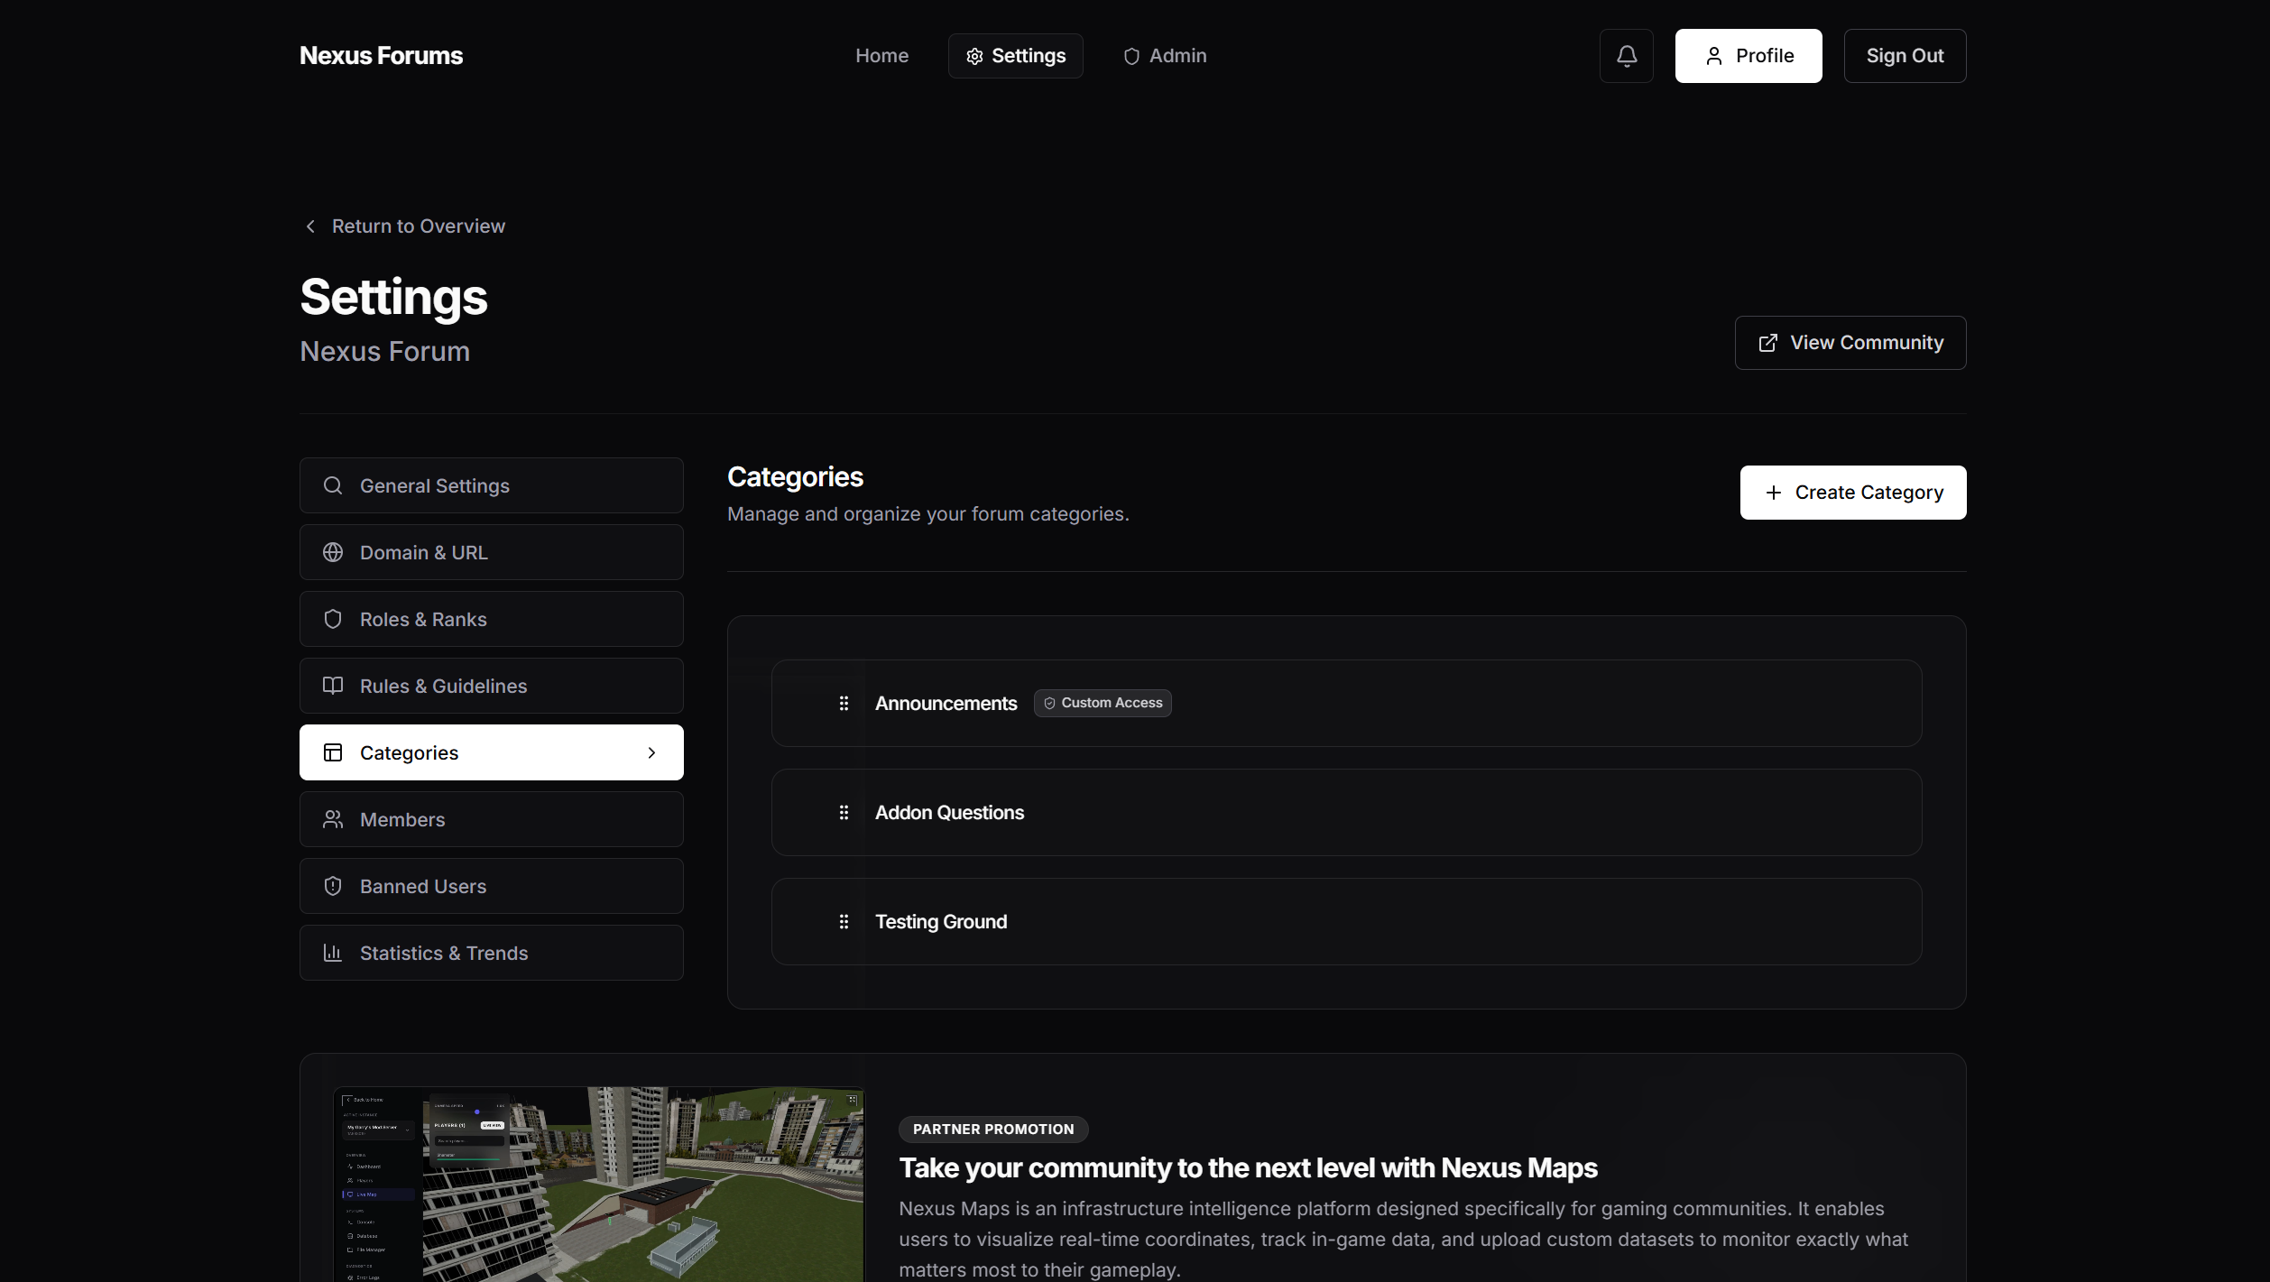The width and height of the screenshot is (2270, 1282).
Task: Click the shield alert icon on Banned Users
Action: click(x=333, y=886)
